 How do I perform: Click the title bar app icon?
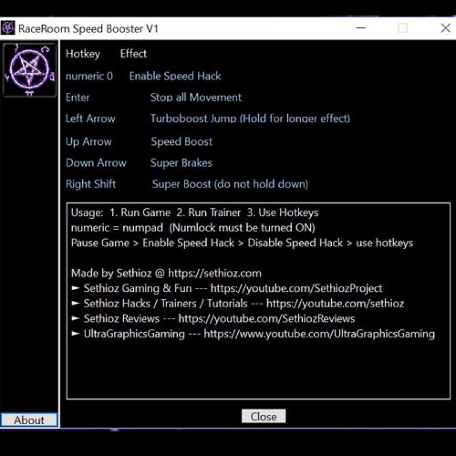(8, 28)
